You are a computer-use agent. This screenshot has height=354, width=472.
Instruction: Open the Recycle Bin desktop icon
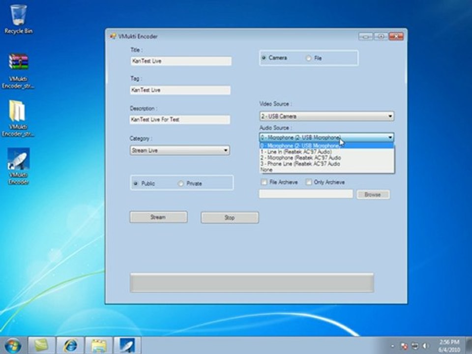[18, 19]
